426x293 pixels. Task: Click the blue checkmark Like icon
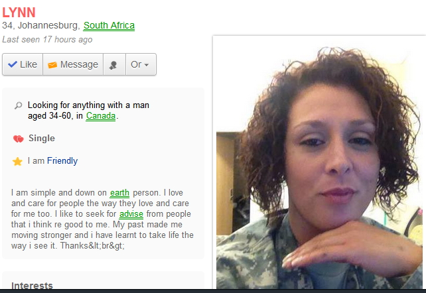[x=13, y=64]
